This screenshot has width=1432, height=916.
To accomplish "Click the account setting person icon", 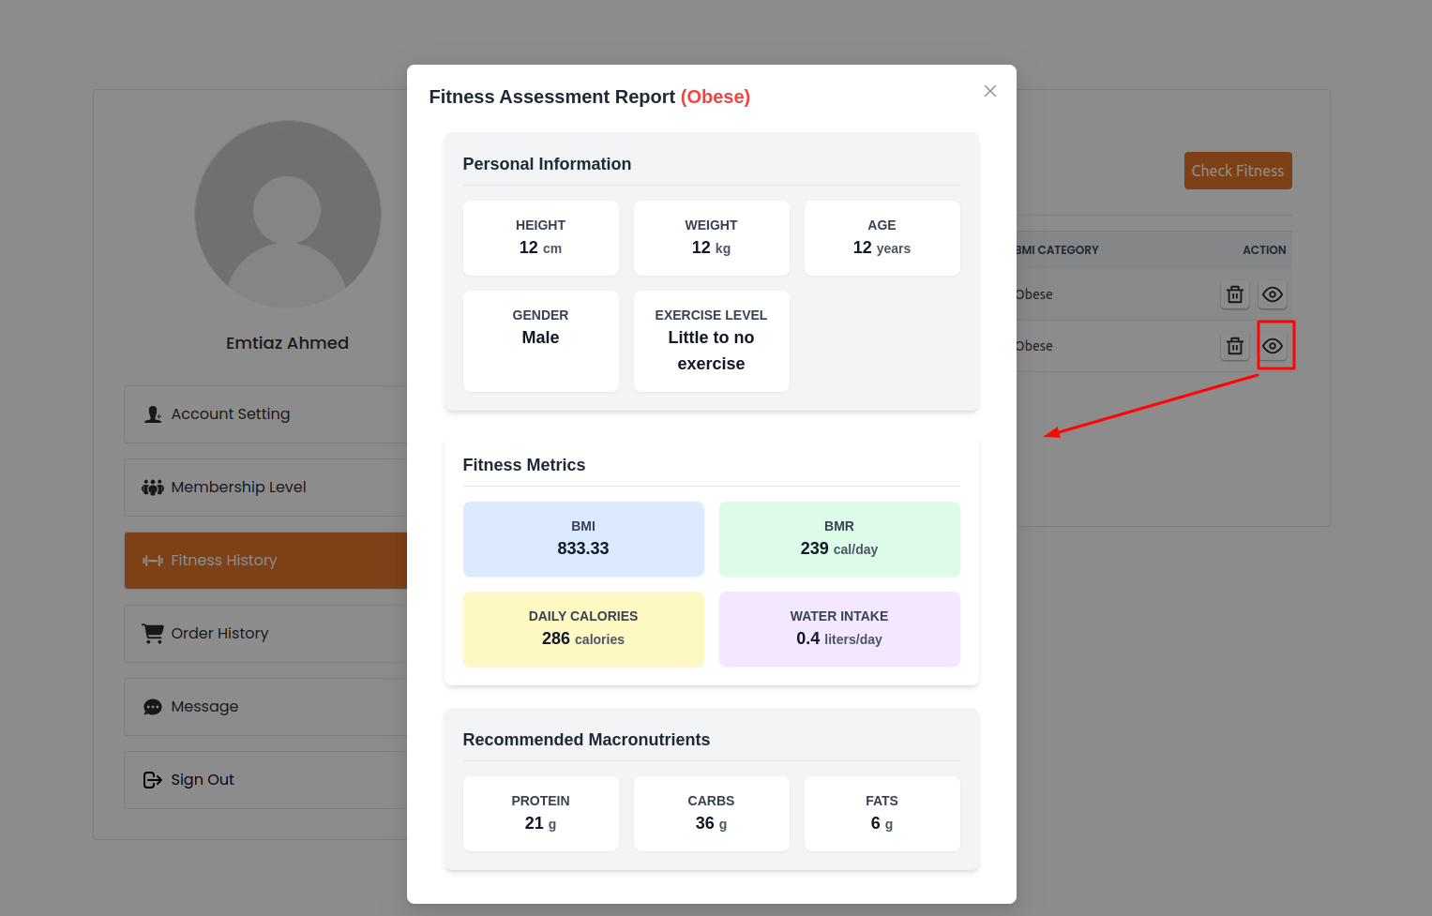I will (153, 414).
